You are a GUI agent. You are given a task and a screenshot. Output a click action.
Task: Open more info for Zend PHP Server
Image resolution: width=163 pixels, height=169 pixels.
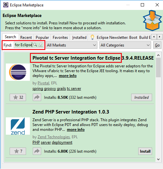(76, 130)
